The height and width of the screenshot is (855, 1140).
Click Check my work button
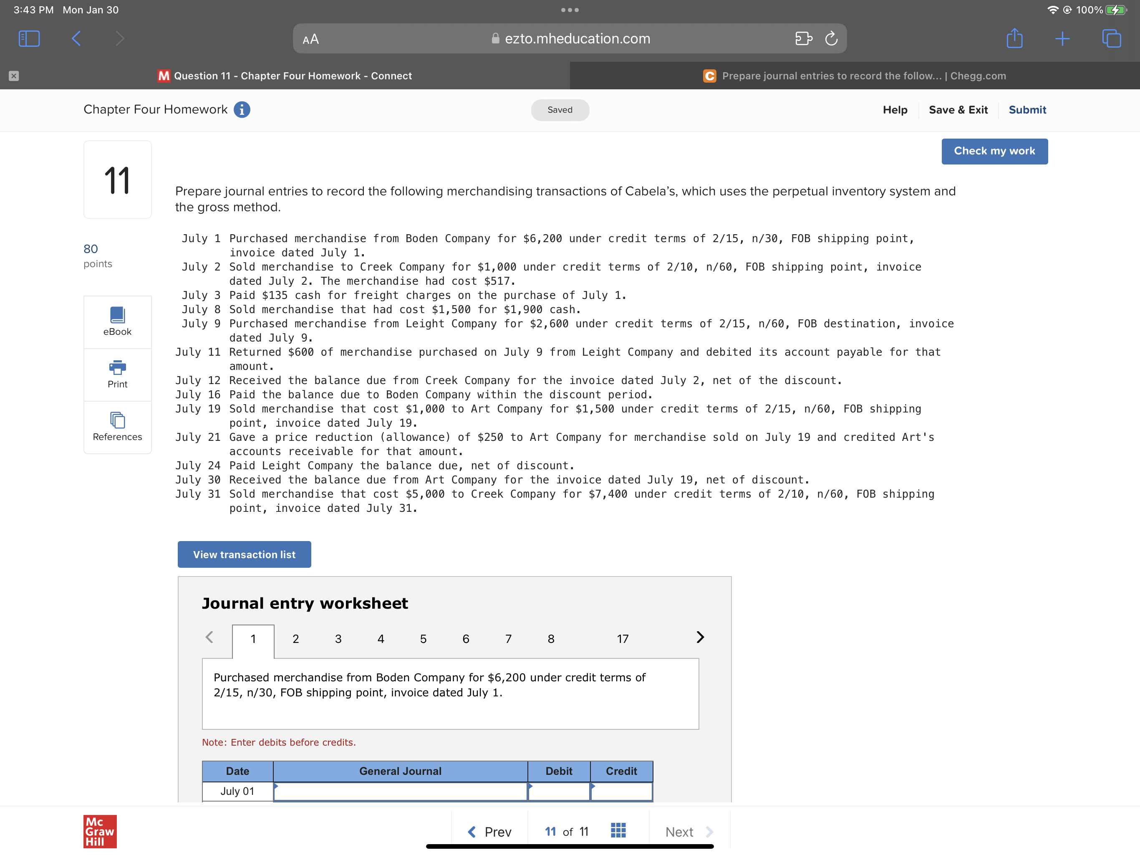[x=994, y=151]
